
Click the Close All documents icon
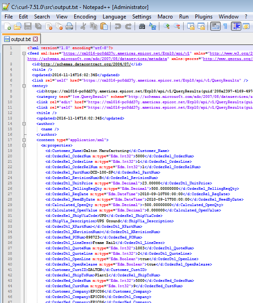[x=59, y=26]
